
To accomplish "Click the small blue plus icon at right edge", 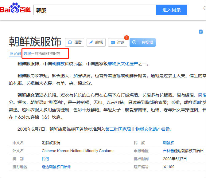I will click(201, 32).
